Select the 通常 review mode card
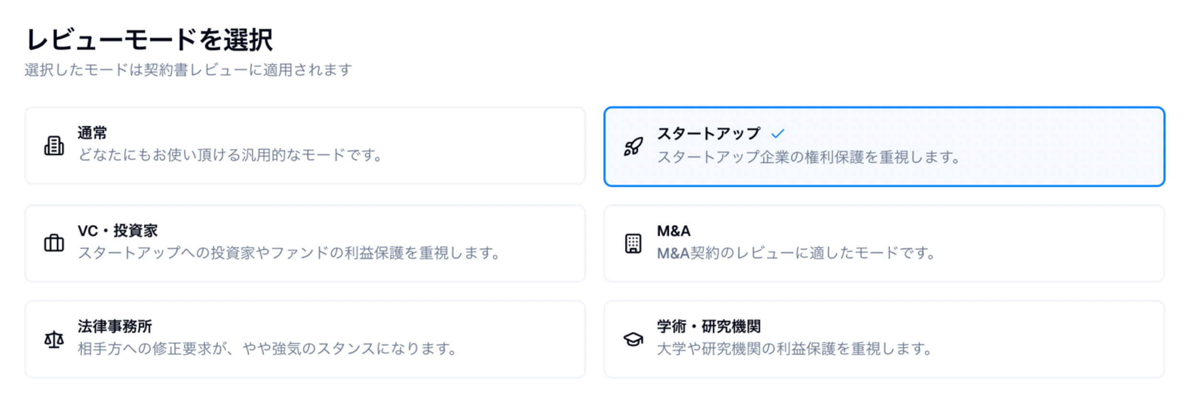The image size is (1192, 401). pos(305,145)
